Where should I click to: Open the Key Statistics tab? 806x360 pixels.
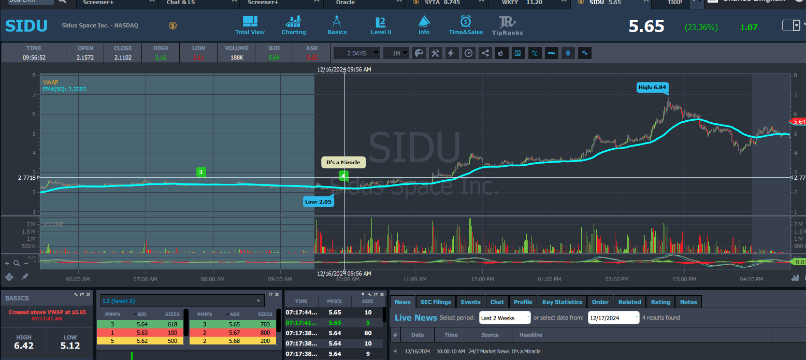pyautogui.click(x=562, y=302)
